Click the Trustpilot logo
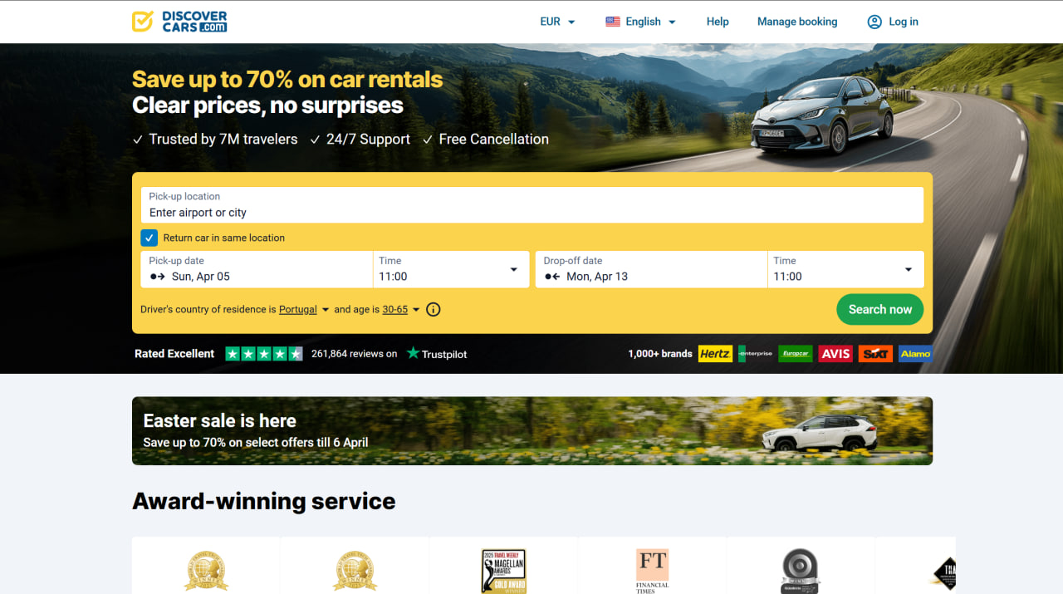Screen dimensions: 1063x594 pos(437,354)
